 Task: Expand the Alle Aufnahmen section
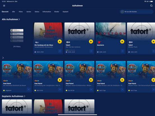click(11, 19)
